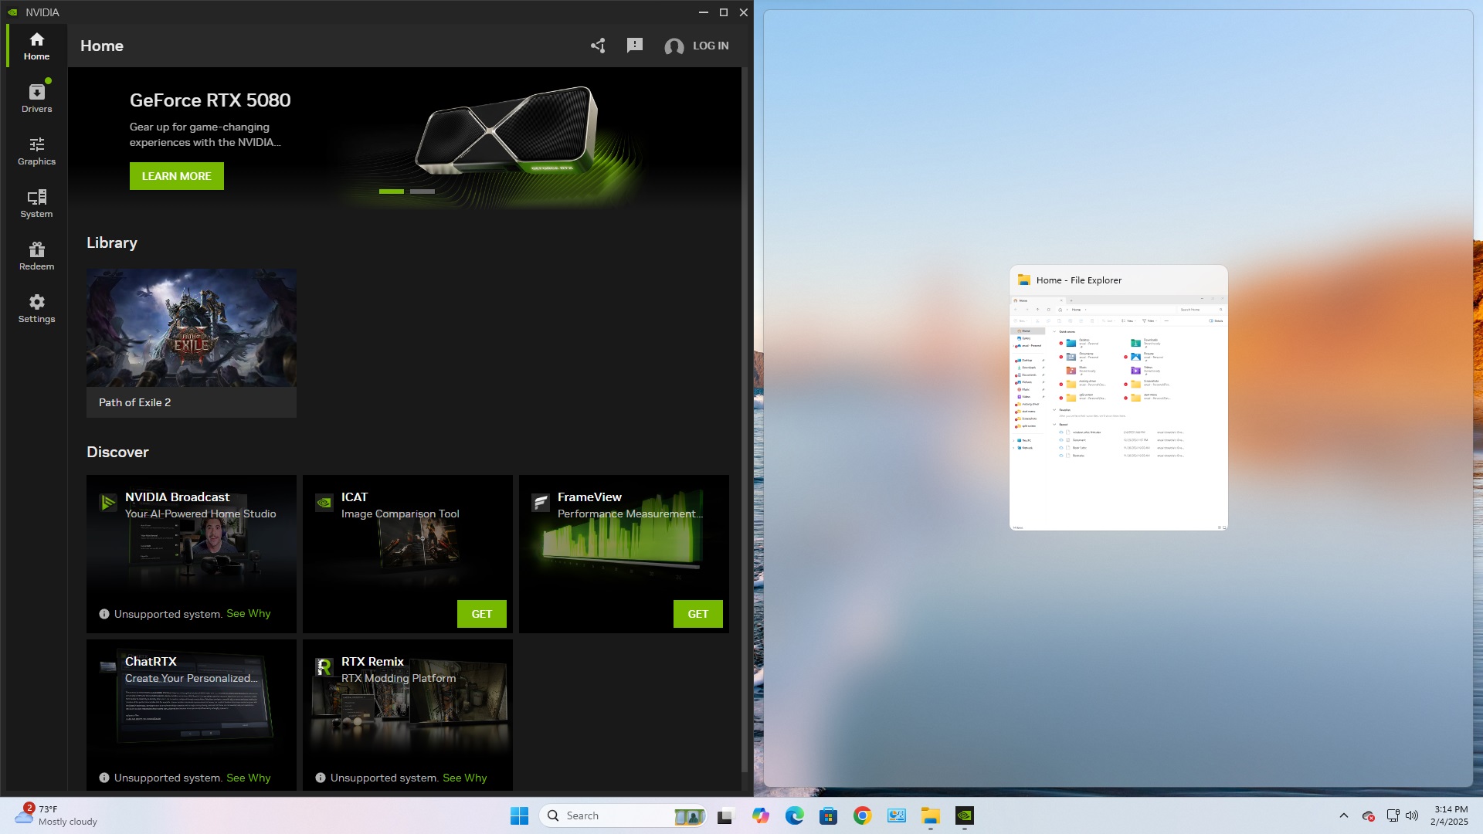1483x834 pixels.
Task: Click See Why on NVIDIA Broadcast card
Action: (x=249, y=613)
